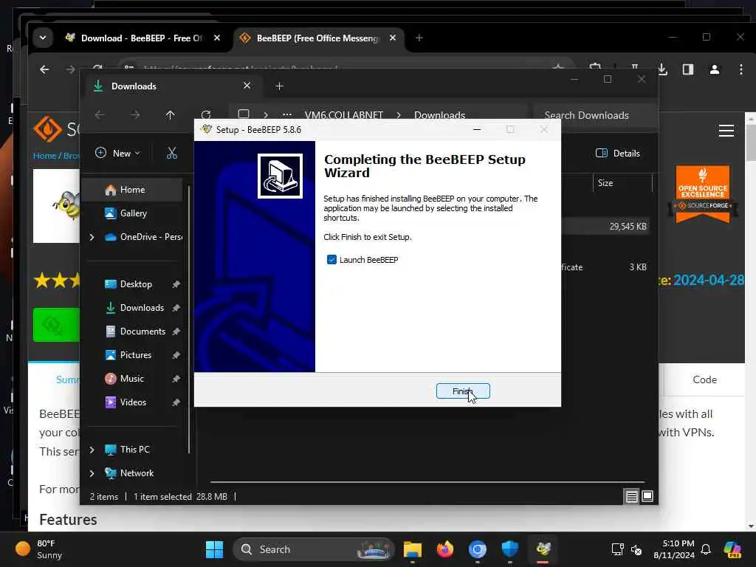
Task: Open Firefox from the taskbar
Action: tap(445, 549)
